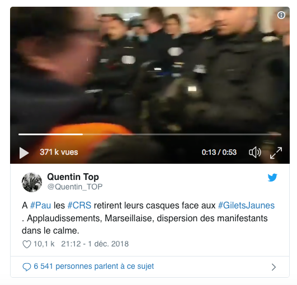This screenshot has width=297, height=285.
Task: Open tweet timestamp 21:12 - 1 déc. 2018
Action: click(95, 244)
